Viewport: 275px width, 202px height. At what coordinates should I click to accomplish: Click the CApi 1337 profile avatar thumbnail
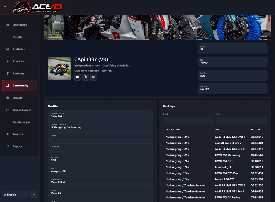click(59, 69)
